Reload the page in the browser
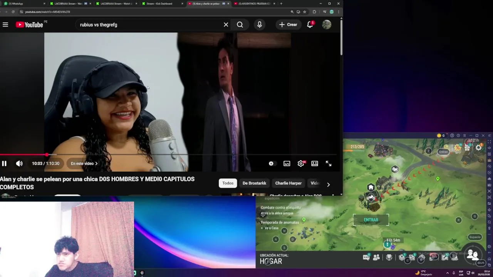 pos(13,12)
